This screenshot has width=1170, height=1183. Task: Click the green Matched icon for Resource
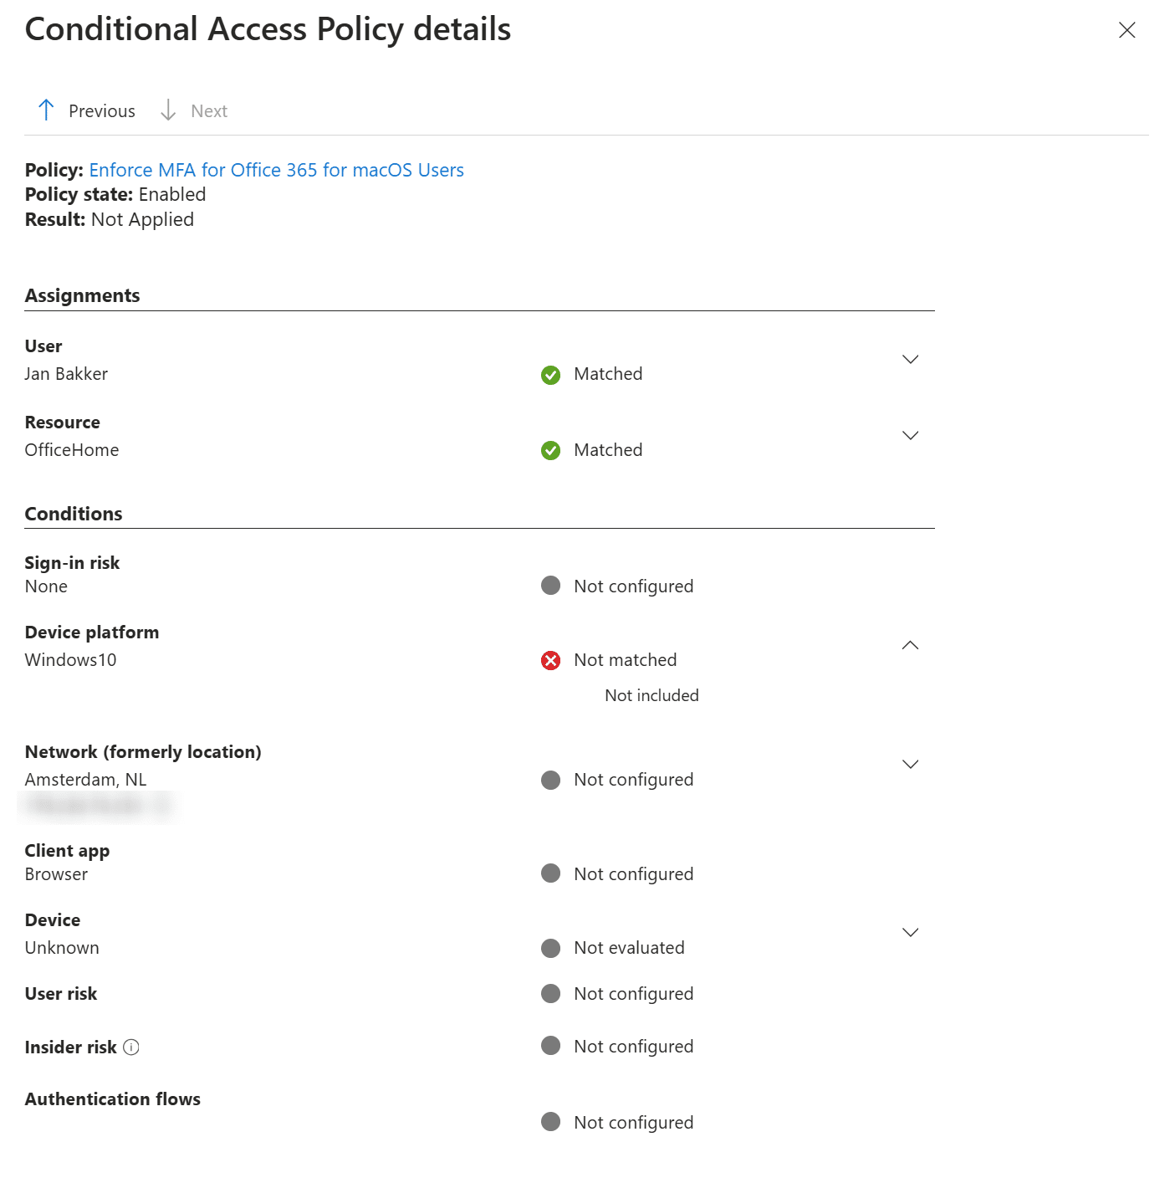[x=550, y=451]
